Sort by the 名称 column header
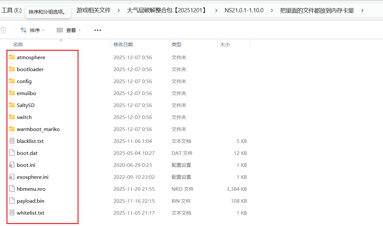Image resolution: width=383 pixels, height=226 pixels. click(18, 44)
